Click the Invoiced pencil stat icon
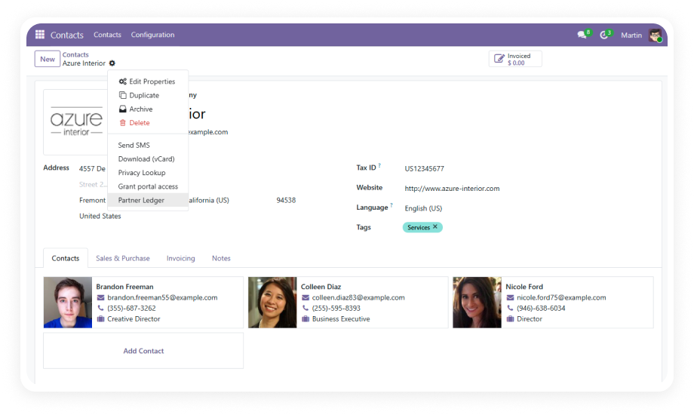 pos(499,59)
